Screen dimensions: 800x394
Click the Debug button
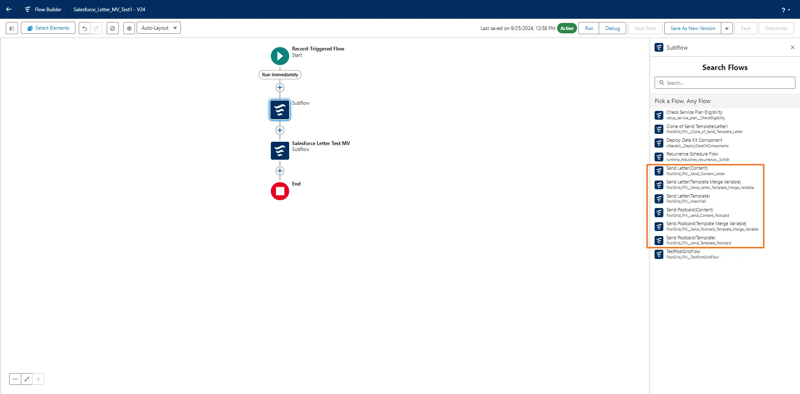[x=612, y=28]
